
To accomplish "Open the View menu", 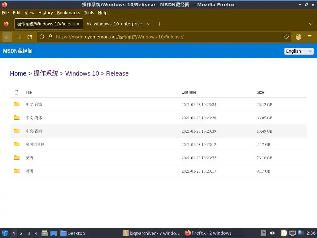I will pos(29,13).
